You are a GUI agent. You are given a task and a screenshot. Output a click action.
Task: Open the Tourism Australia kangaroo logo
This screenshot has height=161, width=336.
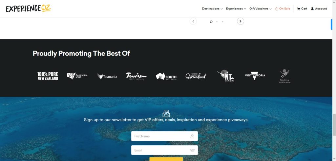[284, 76]
